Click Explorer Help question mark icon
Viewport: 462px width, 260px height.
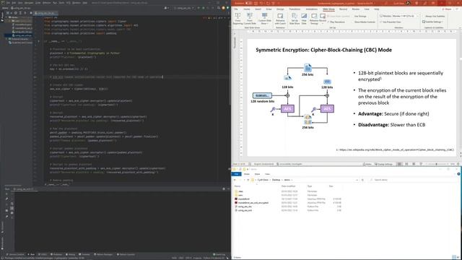[x=458, y=174]
